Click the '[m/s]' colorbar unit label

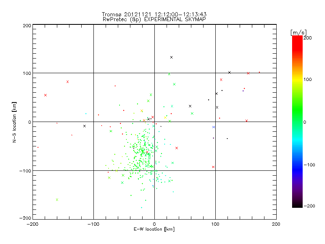298,33
